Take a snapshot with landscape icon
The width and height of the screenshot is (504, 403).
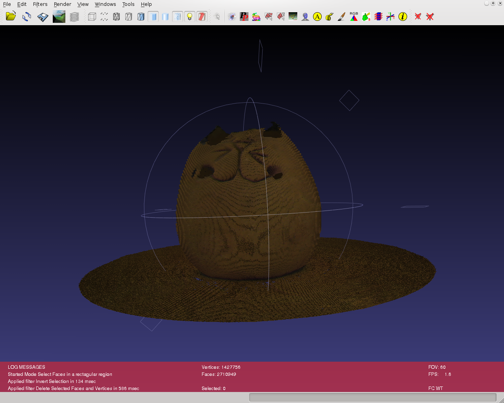pyautogui.click(x=59, y=17)
